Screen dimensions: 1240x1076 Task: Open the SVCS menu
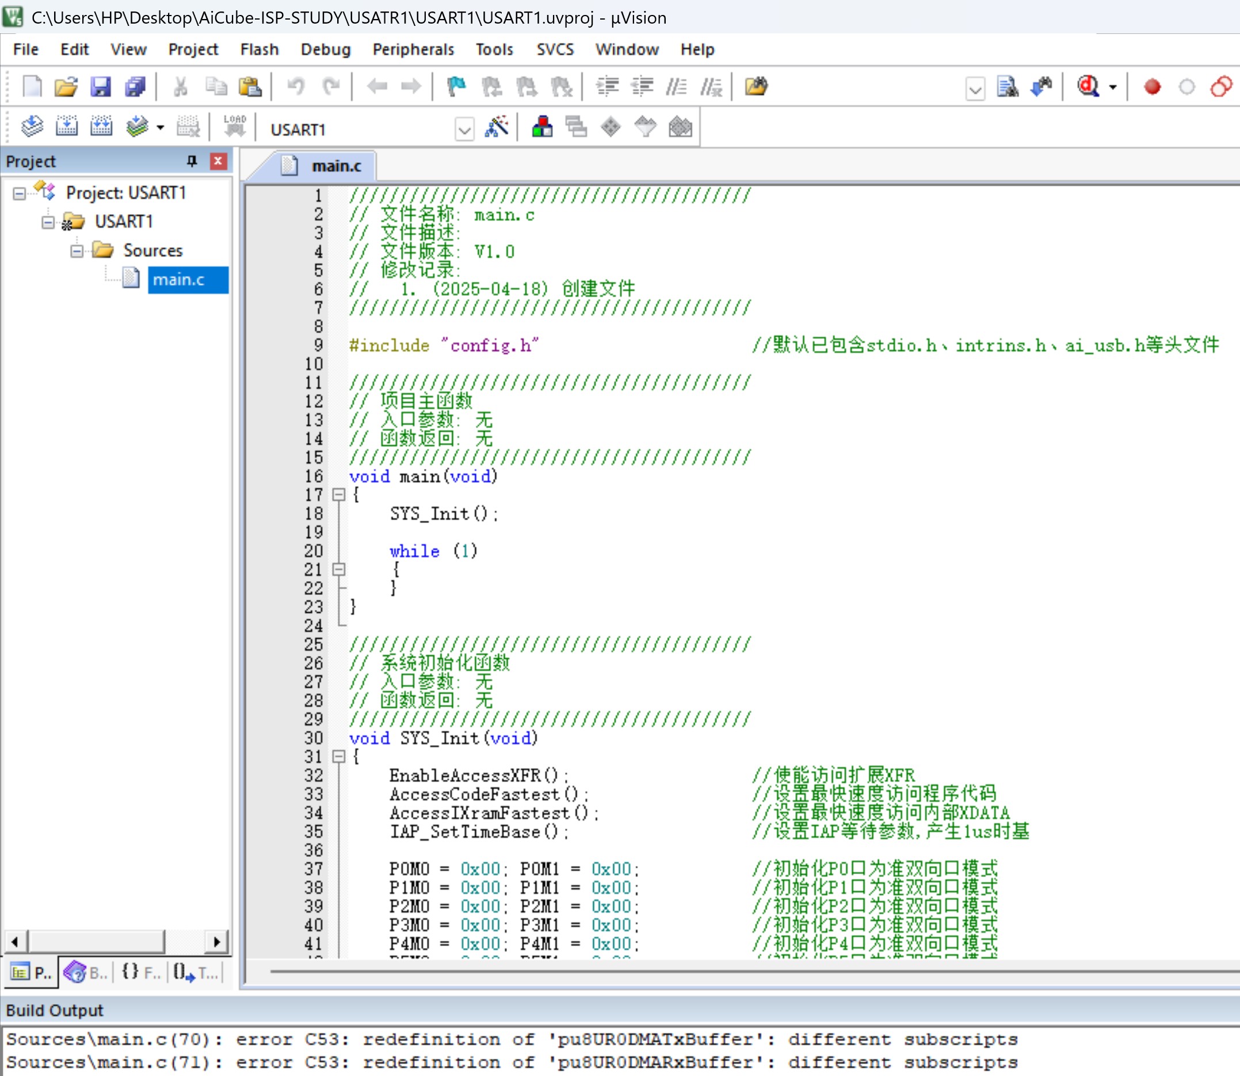point(555,49)
